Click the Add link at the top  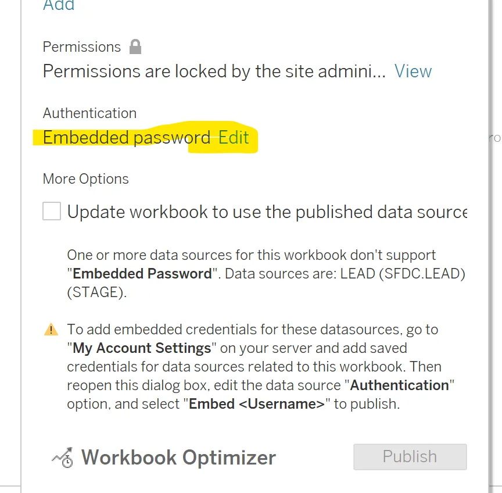pos(59,5)
